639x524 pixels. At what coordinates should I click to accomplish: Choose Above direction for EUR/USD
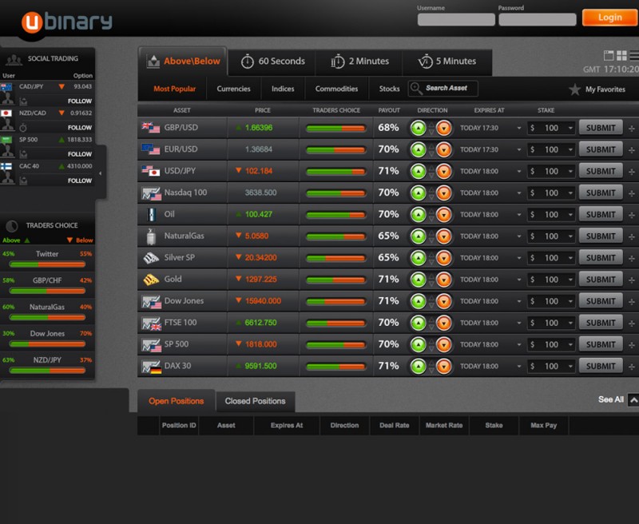(418, 149)
